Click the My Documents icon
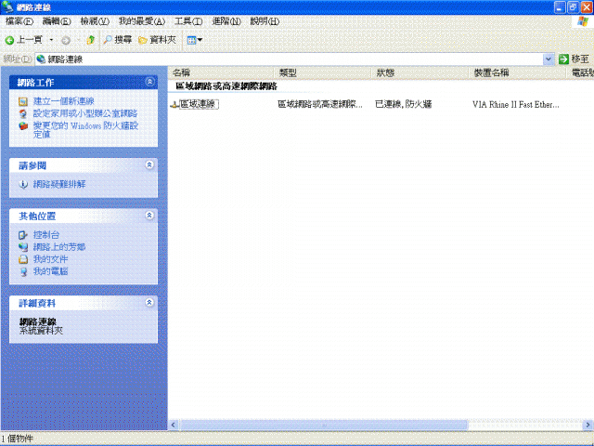This screenshot has height=446, width=594. click(23, 259)
